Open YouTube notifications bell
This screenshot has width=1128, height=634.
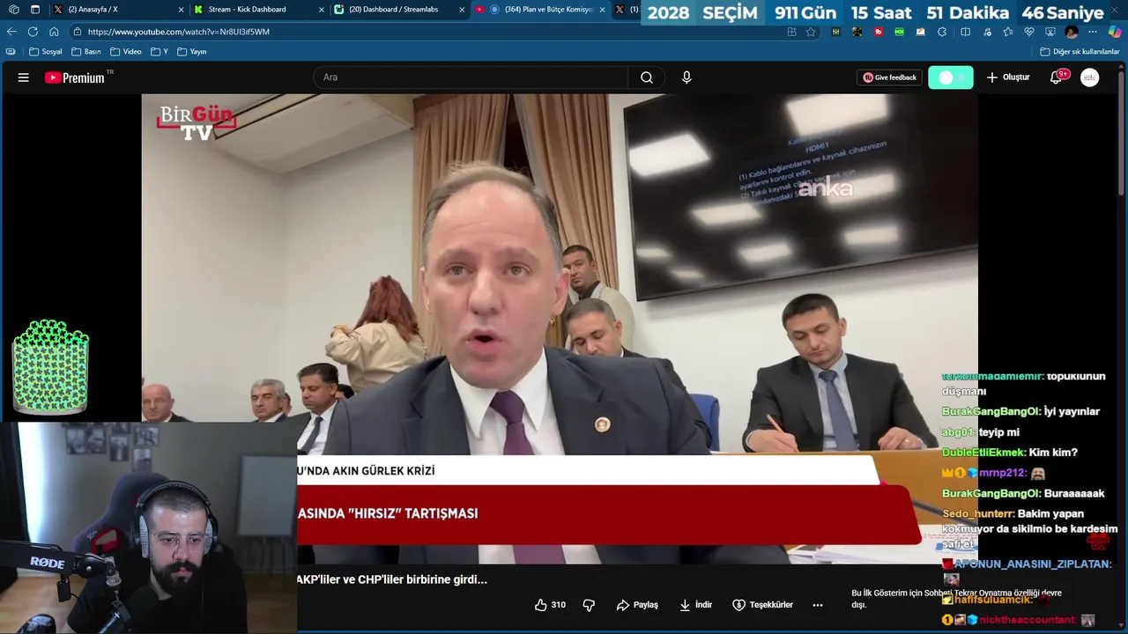point(1056,77)
